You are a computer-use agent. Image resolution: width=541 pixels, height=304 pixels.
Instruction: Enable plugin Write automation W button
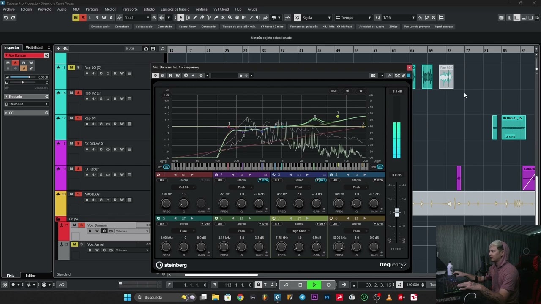pyautogui.click(x=178, y=76)
